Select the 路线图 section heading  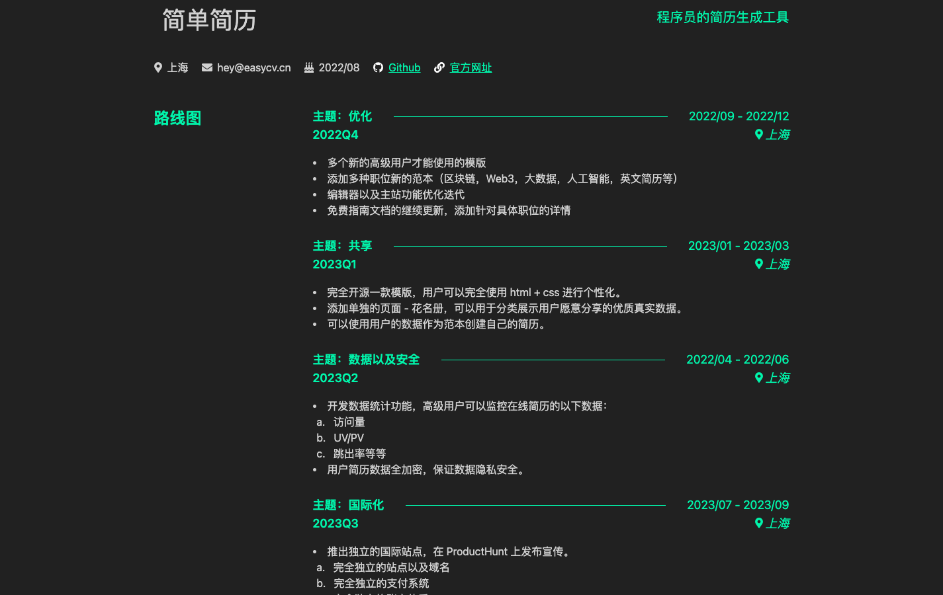(x=177, y=118)
